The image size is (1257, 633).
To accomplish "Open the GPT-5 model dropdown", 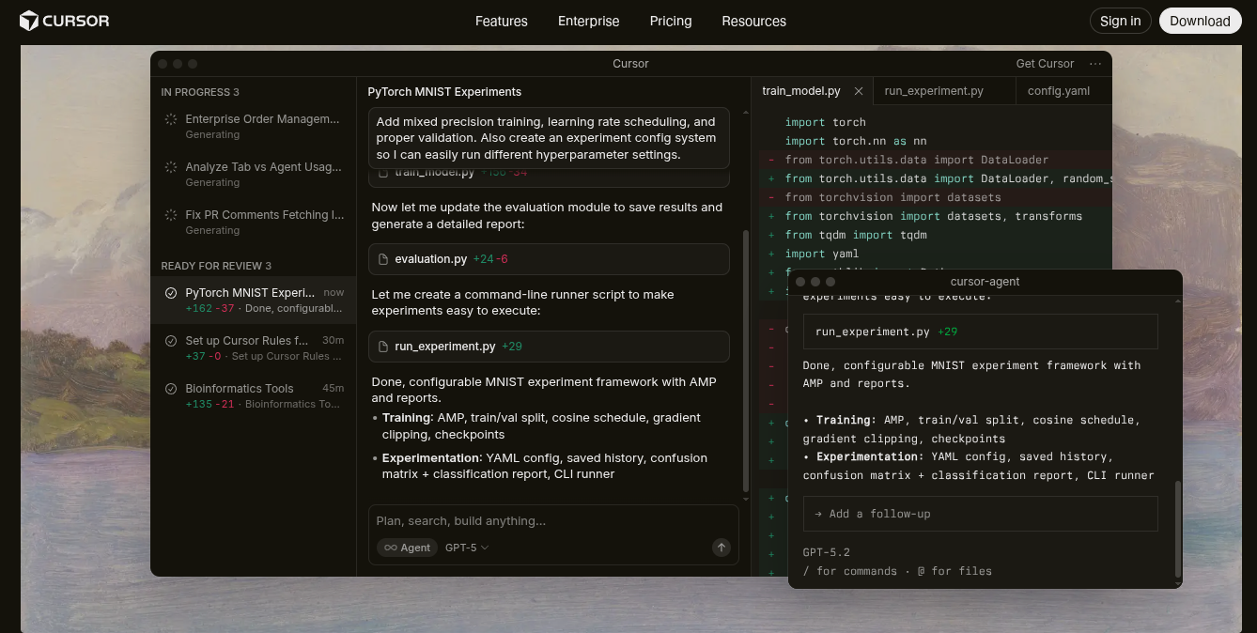I will [x=467, y=548].
